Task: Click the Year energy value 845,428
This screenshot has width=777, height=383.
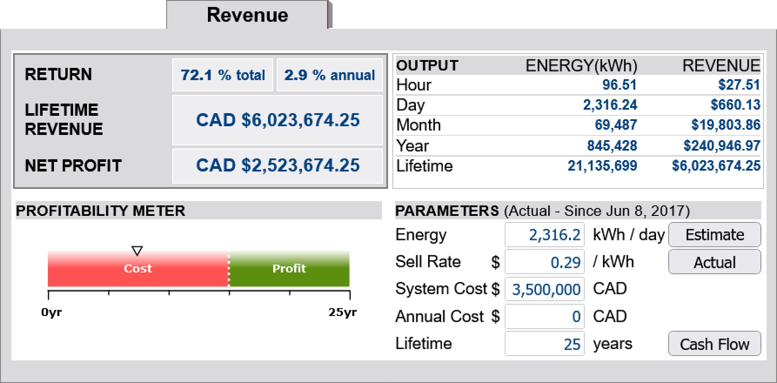Action: click(x=612, y=146)
